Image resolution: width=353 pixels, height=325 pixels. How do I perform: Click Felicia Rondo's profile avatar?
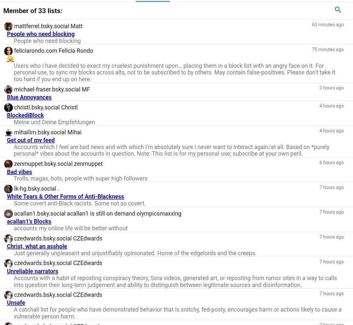[x=8, y=51]
